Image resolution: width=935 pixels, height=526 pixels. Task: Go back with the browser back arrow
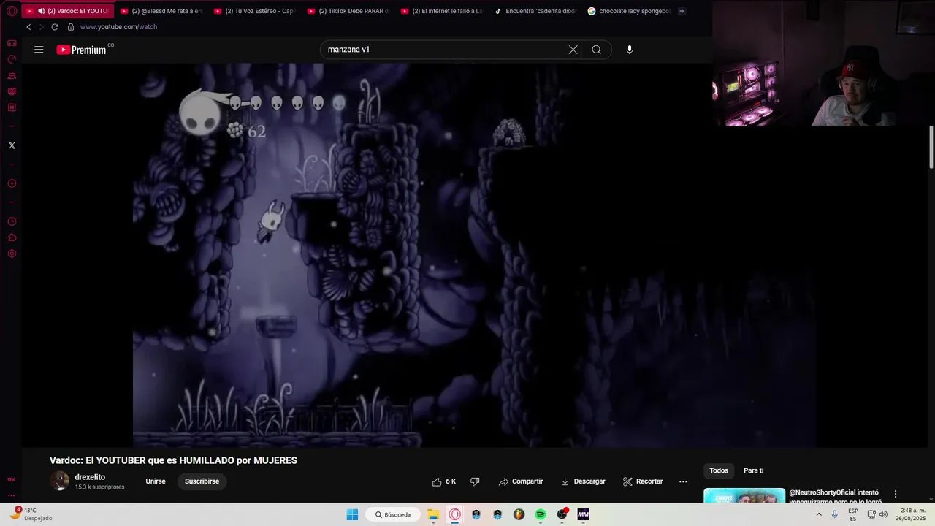coord(28,27)
